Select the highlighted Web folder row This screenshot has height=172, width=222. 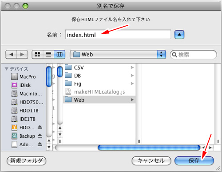[x=99, y=100]
